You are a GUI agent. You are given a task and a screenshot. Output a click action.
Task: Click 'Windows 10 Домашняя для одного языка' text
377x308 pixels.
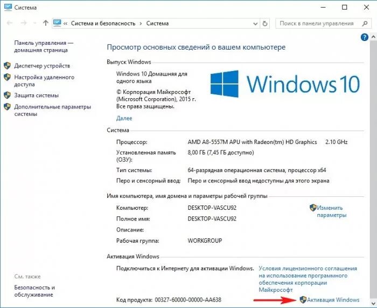152,77
